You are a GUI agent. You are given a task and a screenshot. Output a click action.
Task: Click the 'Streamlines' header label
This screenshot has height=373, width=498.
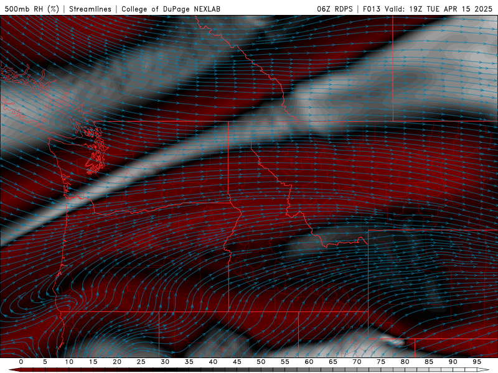click(90, 9)
